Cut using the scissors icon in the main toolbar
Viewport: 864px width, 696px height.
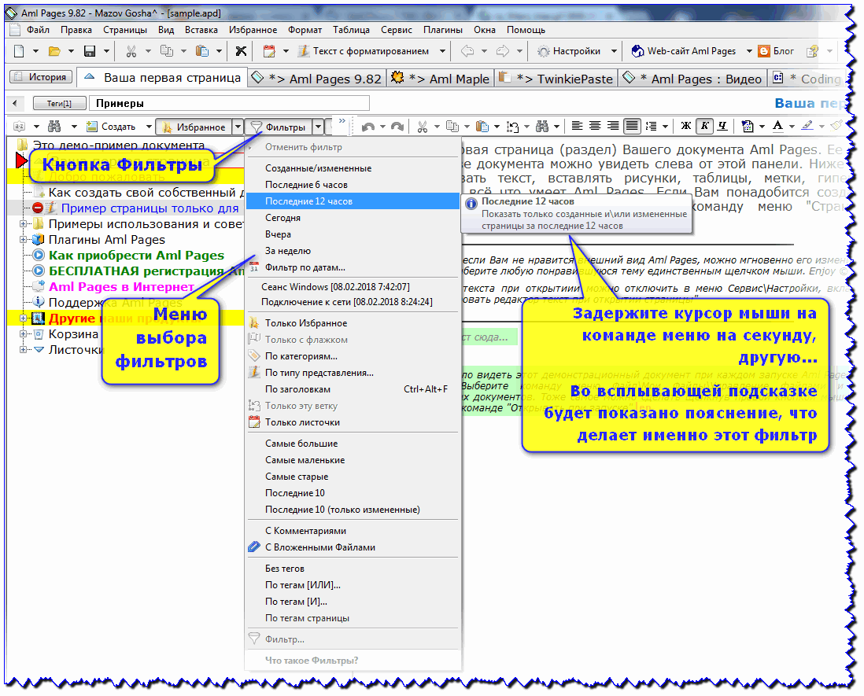131,51
